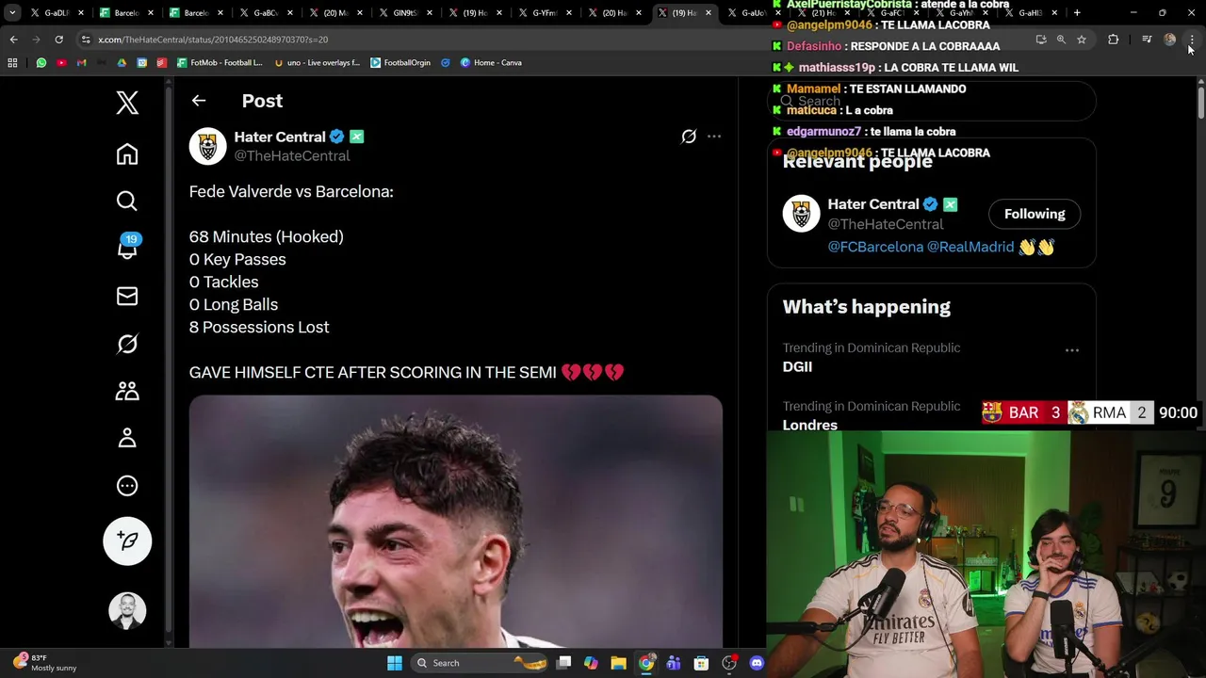The image size is (1206, 678).
Task: Open the X Home icon in sidebar
Action: 127,154
